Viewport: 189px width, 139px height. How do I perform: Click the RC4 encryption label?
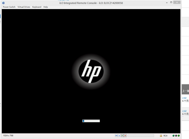click(x=166, y=136)
